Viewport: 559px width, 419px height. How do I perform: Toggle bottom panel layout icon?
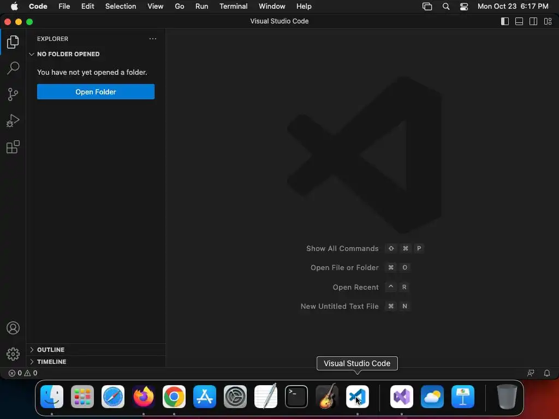[x=519, y=21]
